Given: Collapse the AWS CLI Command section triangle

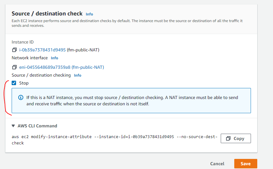Looking at the screenshot, I should click(x=13, y=126).
